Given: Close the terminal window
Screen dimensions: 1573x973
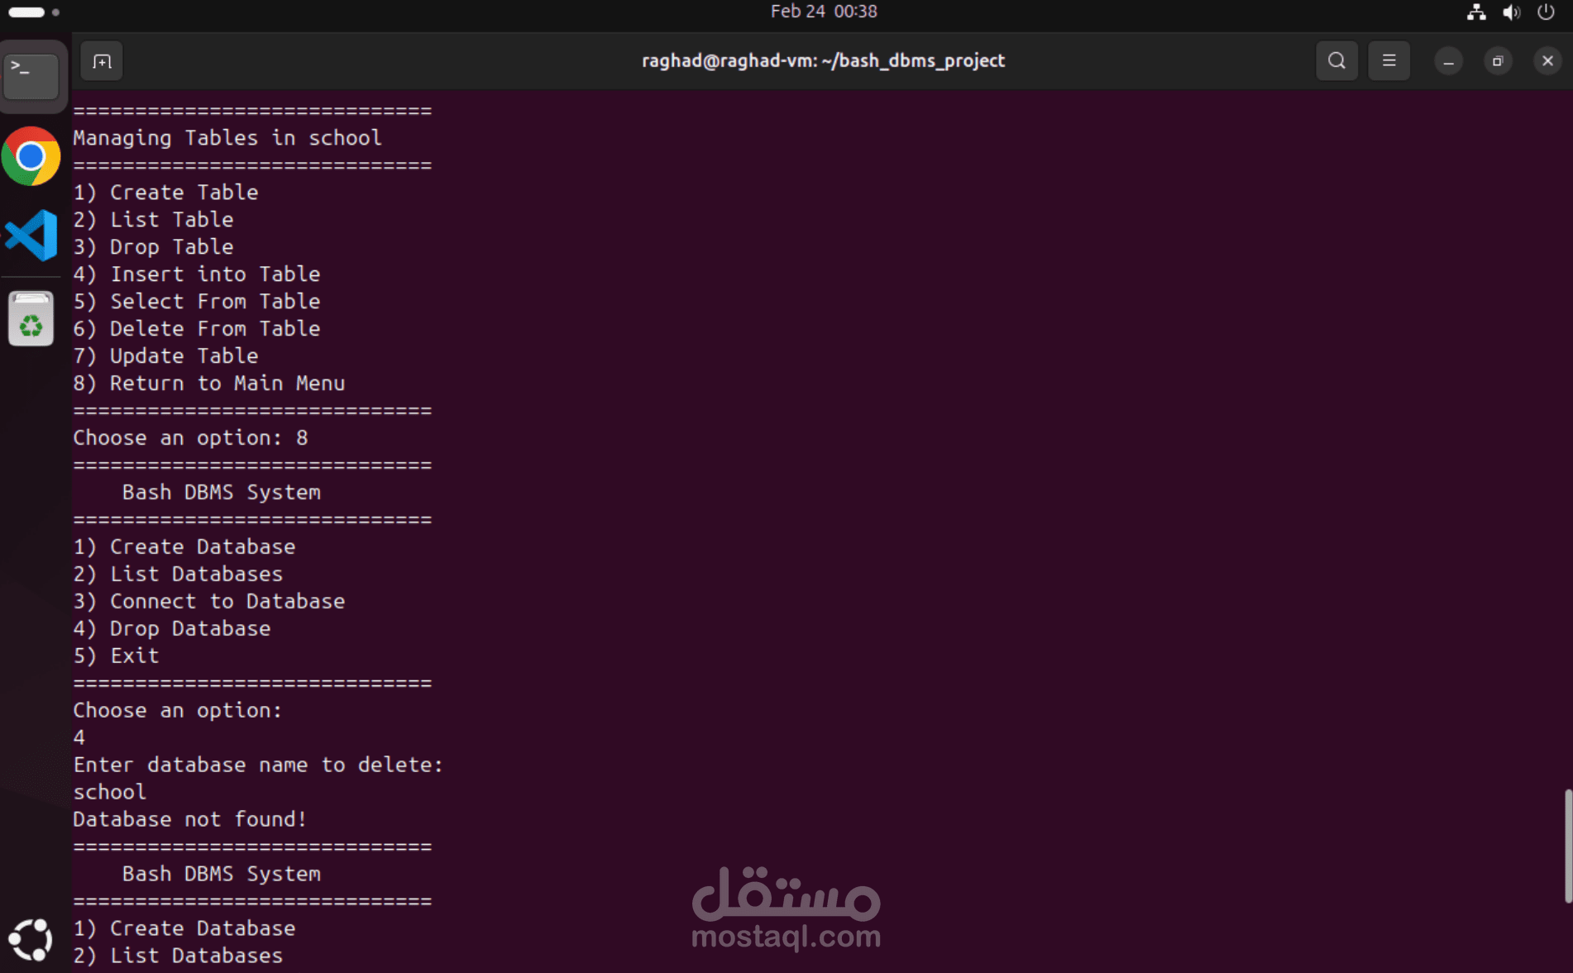Looking at the screenshot, I should pyautogui.click(x=1547, y=61).
